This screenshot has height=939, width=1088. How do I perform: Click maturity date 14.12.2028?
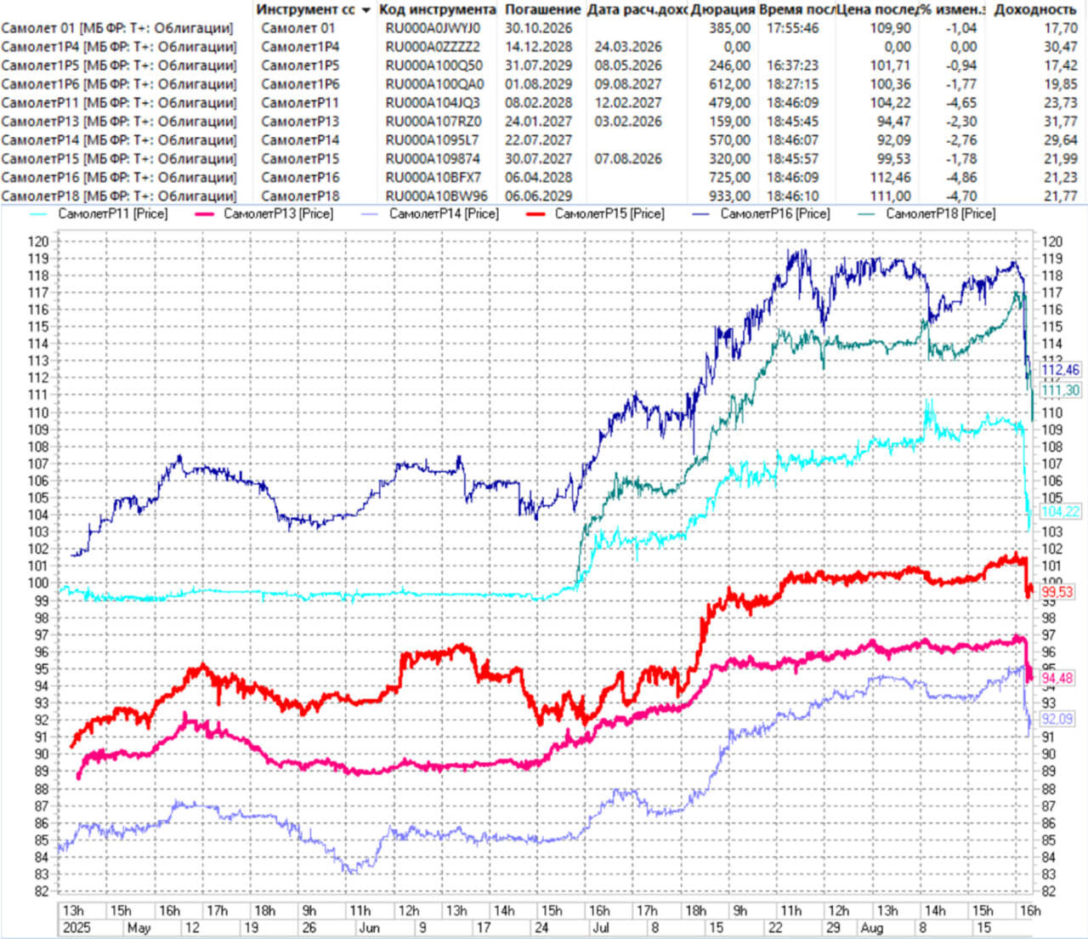pos(539,47)
